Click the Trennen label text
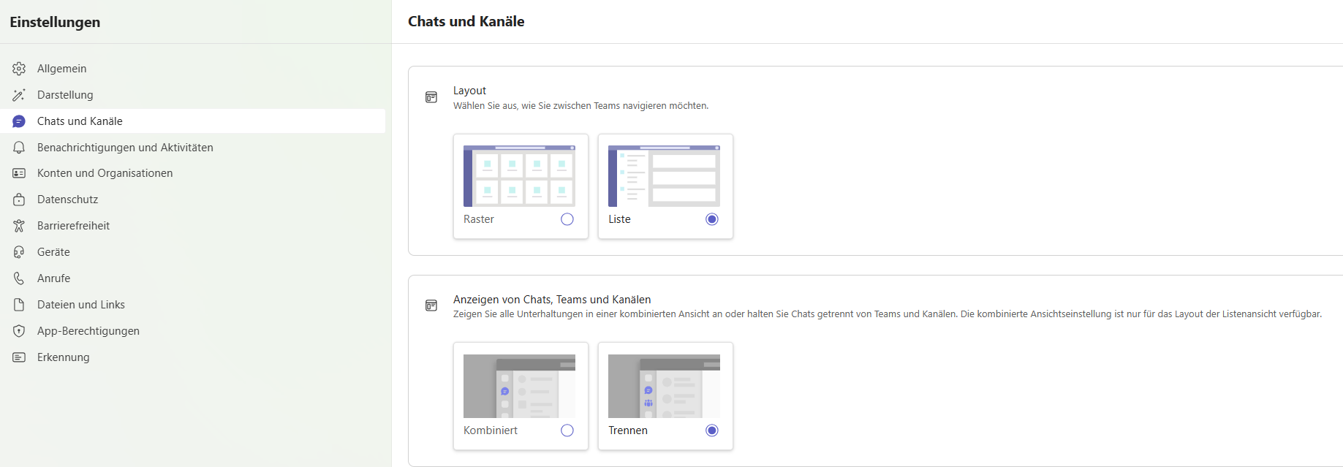This screenshot has height=467, width=1343. pos(628,430)
